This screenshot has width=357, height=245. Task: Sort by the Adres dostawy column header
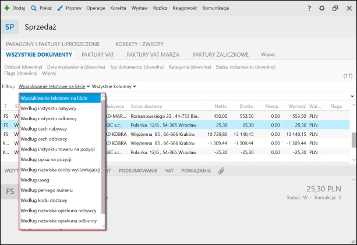pyautogui.click(x=146, y=106)
